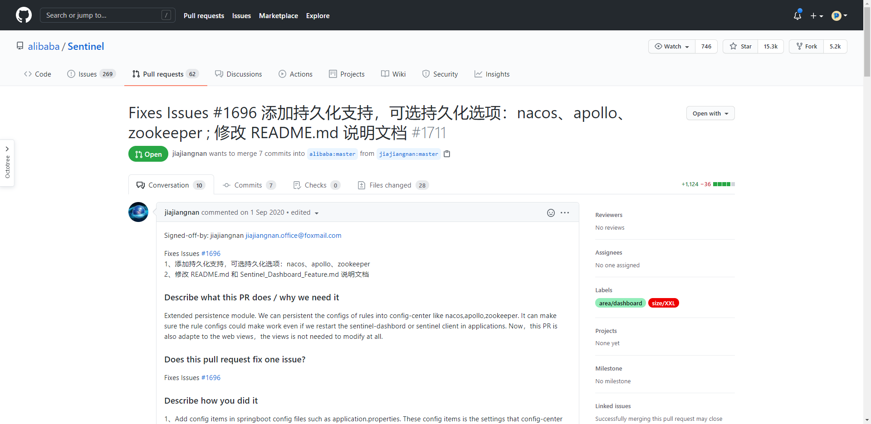Click the size/XXL red label

[663, 304]
